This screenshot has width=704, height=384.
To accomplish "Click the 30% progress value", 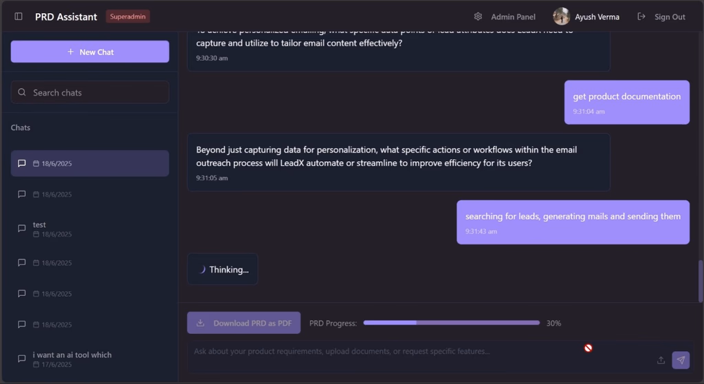I will coord(553,323).
